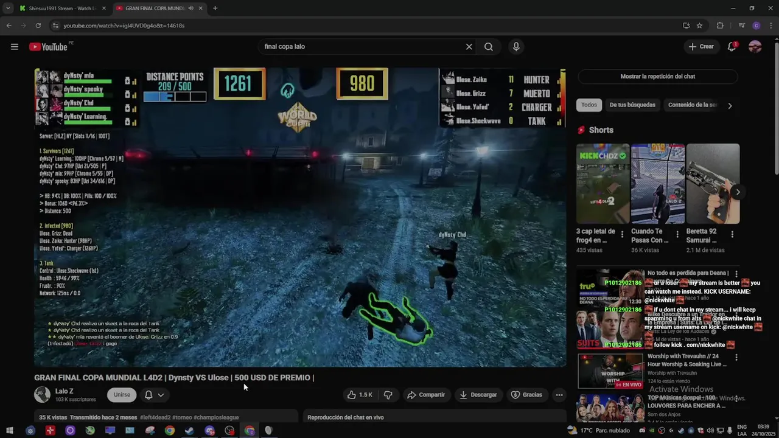Image resolution: width=779 pixels, height=438 pixels.
Task: Click the #left4dead2 hashtag
Action: point(155,417)
